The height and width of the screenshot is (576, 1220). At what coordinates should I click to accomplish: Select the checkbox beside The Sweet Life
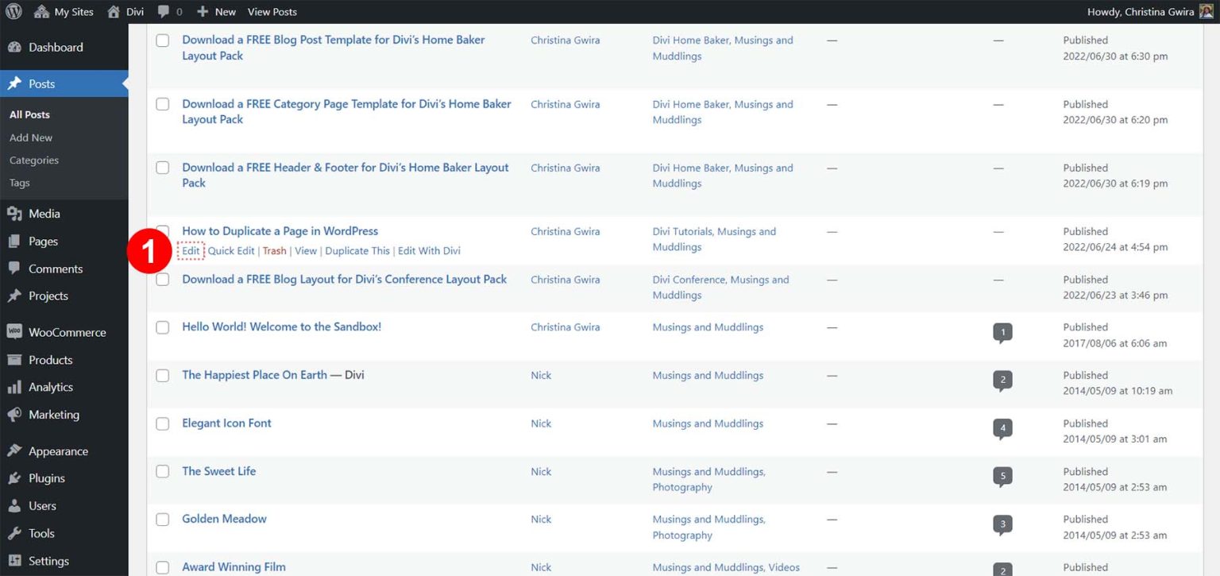pyautogui.click(x=163, y=472)
